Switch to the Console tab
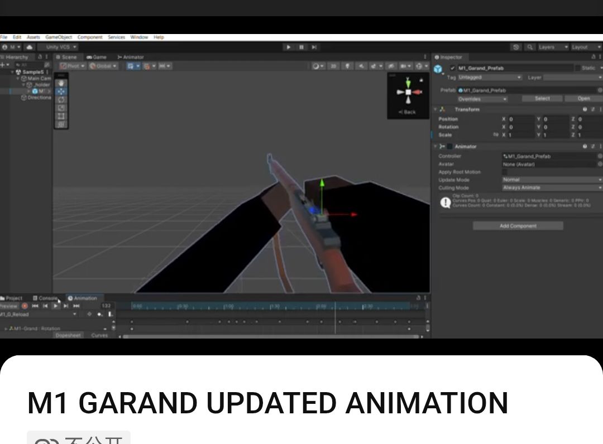The height and width of the screenshot is (444, 603). click(x=45, y=298)
